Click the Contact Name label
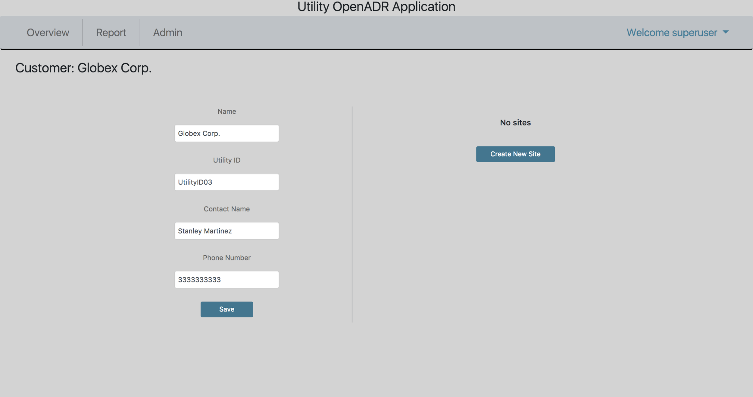Image resolution: width=753 pixels, height=397 pixels. (227, 209)
